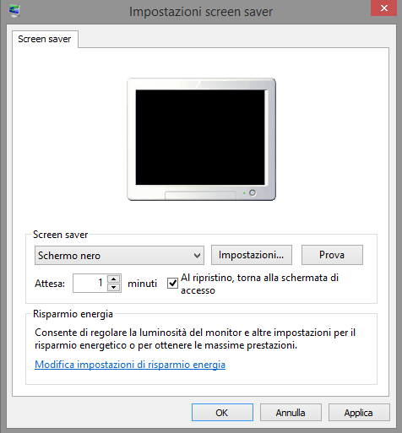Click the Prova preview button
Image resolution: width=402 pixels, height=433 pixels.
332,255
